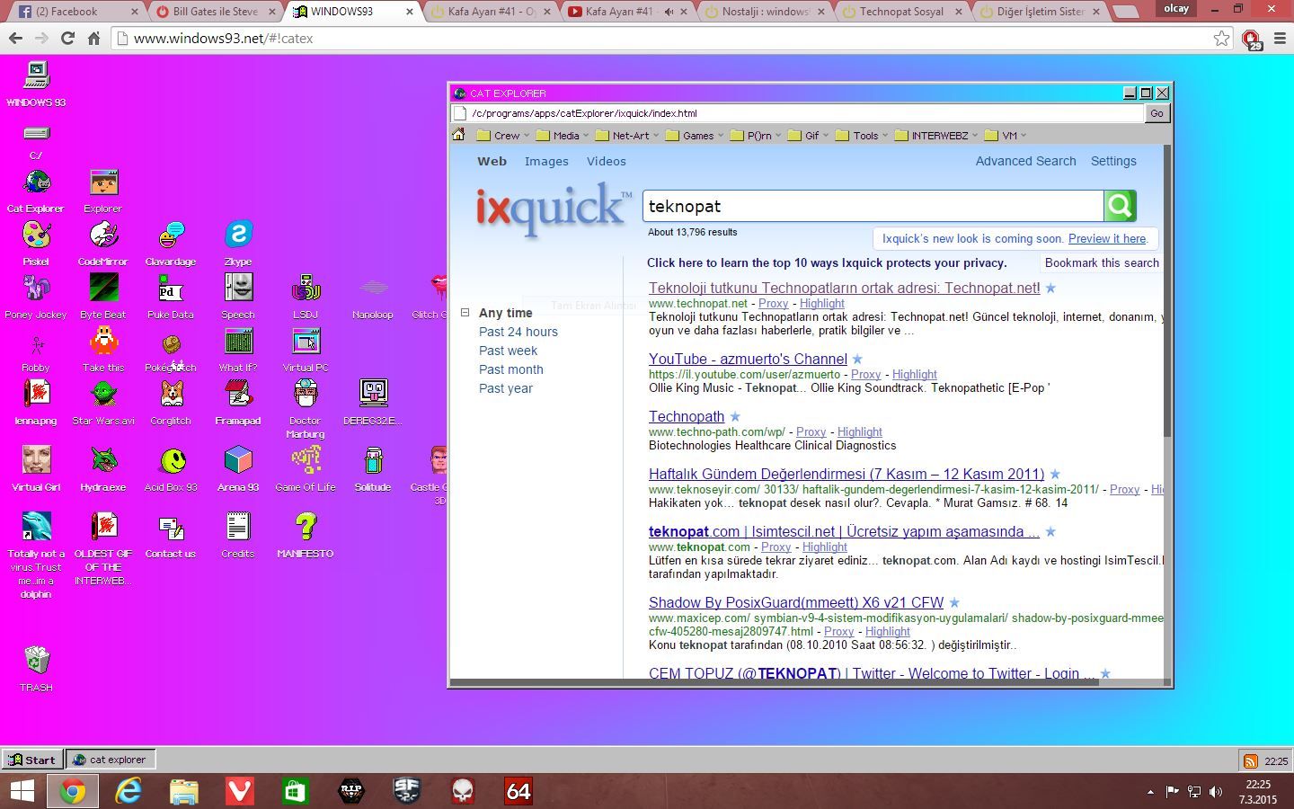1294x809 pixels.
Task: Open Puke Data desktop icon
Action: click(171, 297)
